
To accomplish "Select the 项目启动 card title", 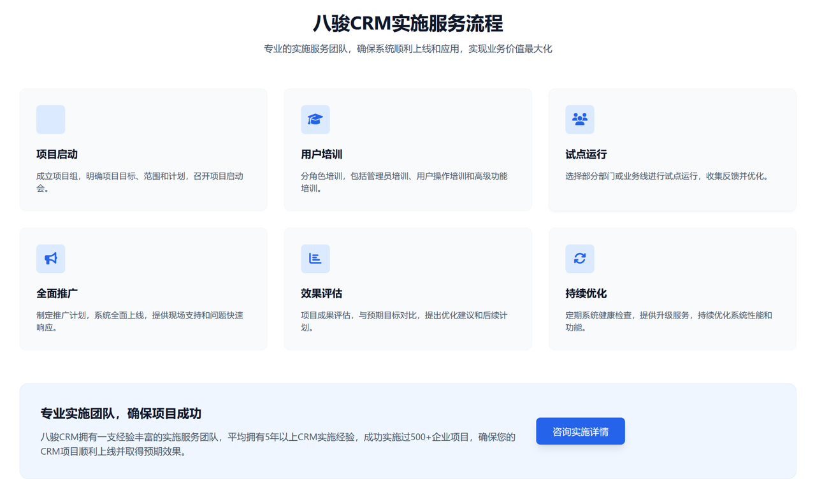I will pos(57,154).
